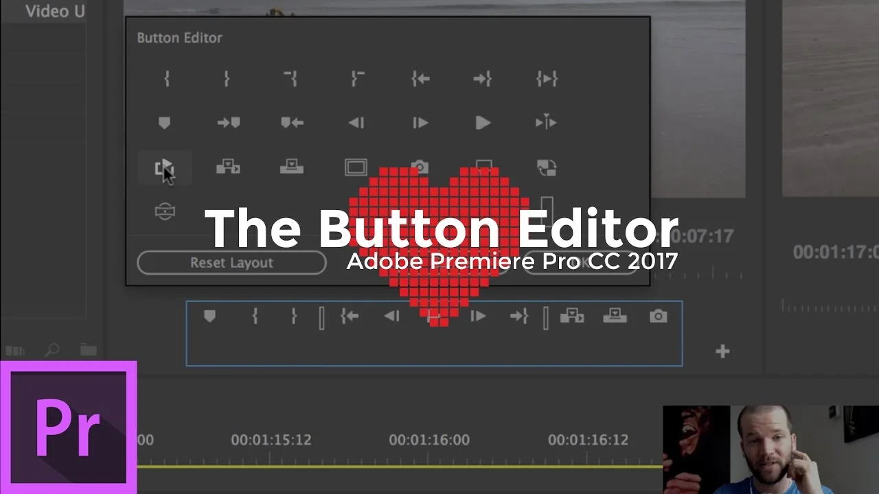This screenshot has height=494, width=879.
Task: Choose Go to In icon in Button Editor grid
Action: coord(420,79)
